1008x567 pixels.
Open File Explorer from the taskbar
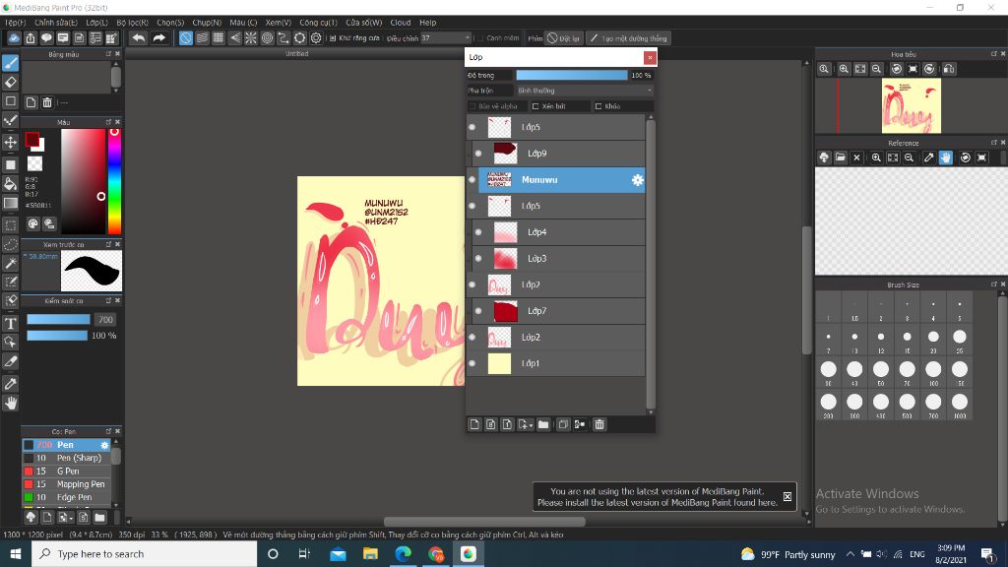[370, 554]
